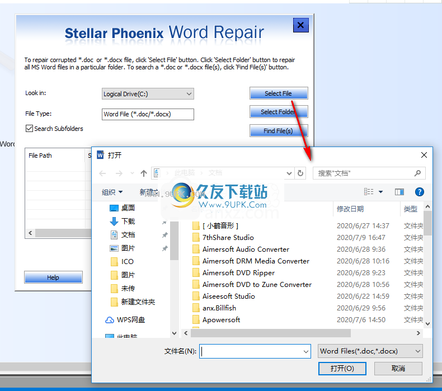Select 新建文件夹 in navigation pane
This screenshot has width=442, height=391.
(138, 302)
